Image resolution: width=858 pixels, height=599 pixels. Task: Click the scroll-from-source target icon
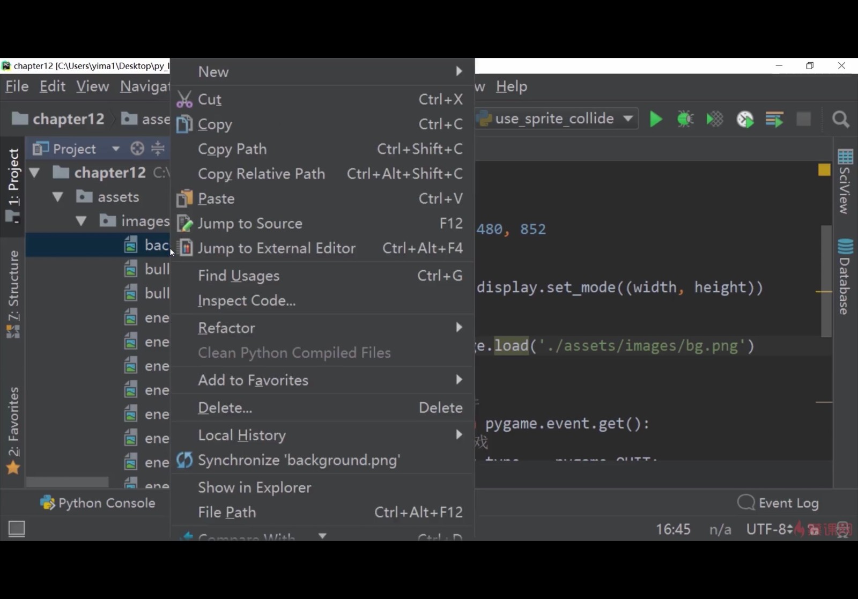tap(137, 149)
